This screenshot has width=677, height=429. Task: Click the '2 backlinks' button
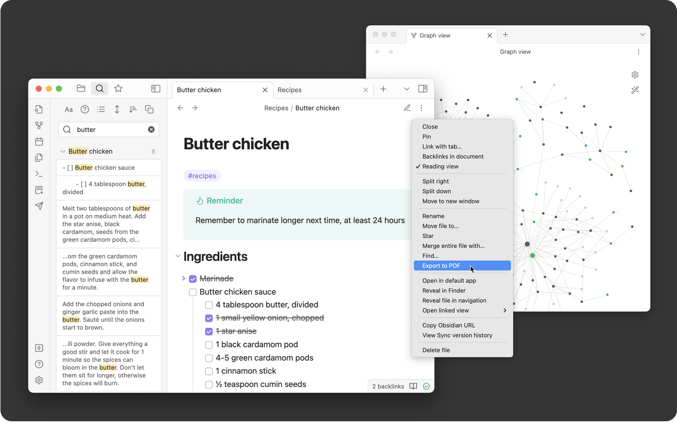(388, 386)
